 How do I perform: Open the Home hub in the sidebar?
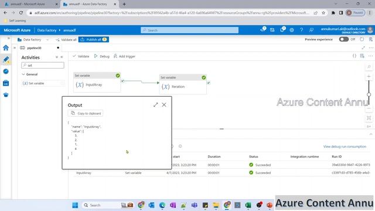[x=6, y=47]
